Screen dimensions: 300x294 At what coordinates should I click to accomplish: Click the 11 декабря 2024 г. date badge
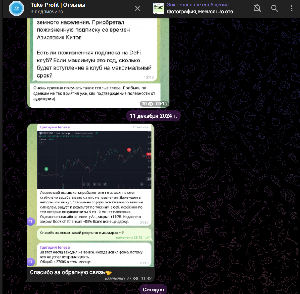click(x=153, y=116)
